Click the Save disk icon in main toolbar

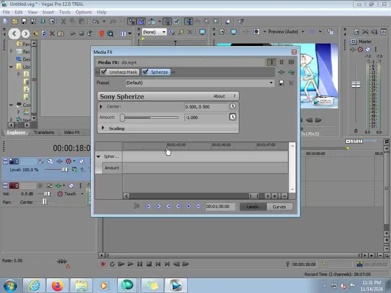[x=24, y=22]
